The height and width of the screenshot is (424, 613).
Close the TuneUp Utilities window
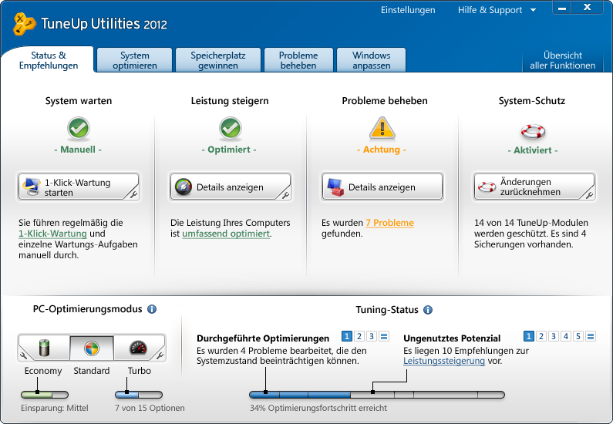(x=588, y=8)
